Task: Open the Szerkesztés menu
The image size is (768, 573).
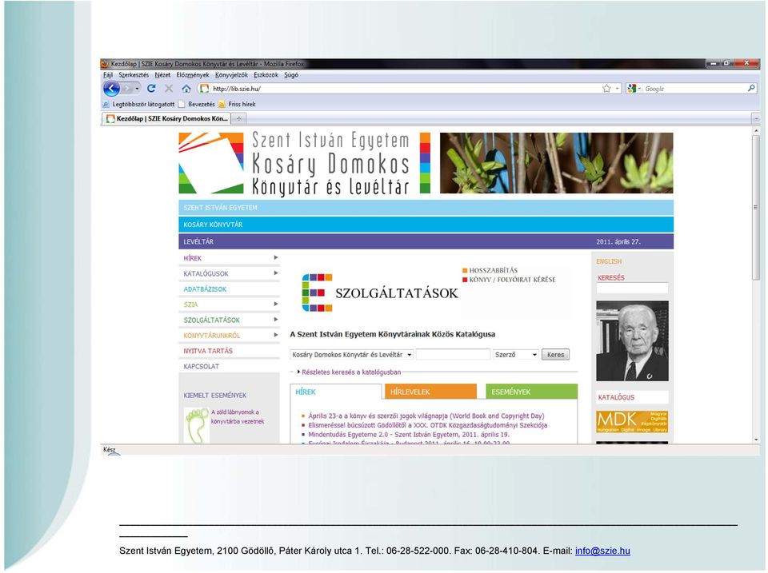Action: (134, 75)
